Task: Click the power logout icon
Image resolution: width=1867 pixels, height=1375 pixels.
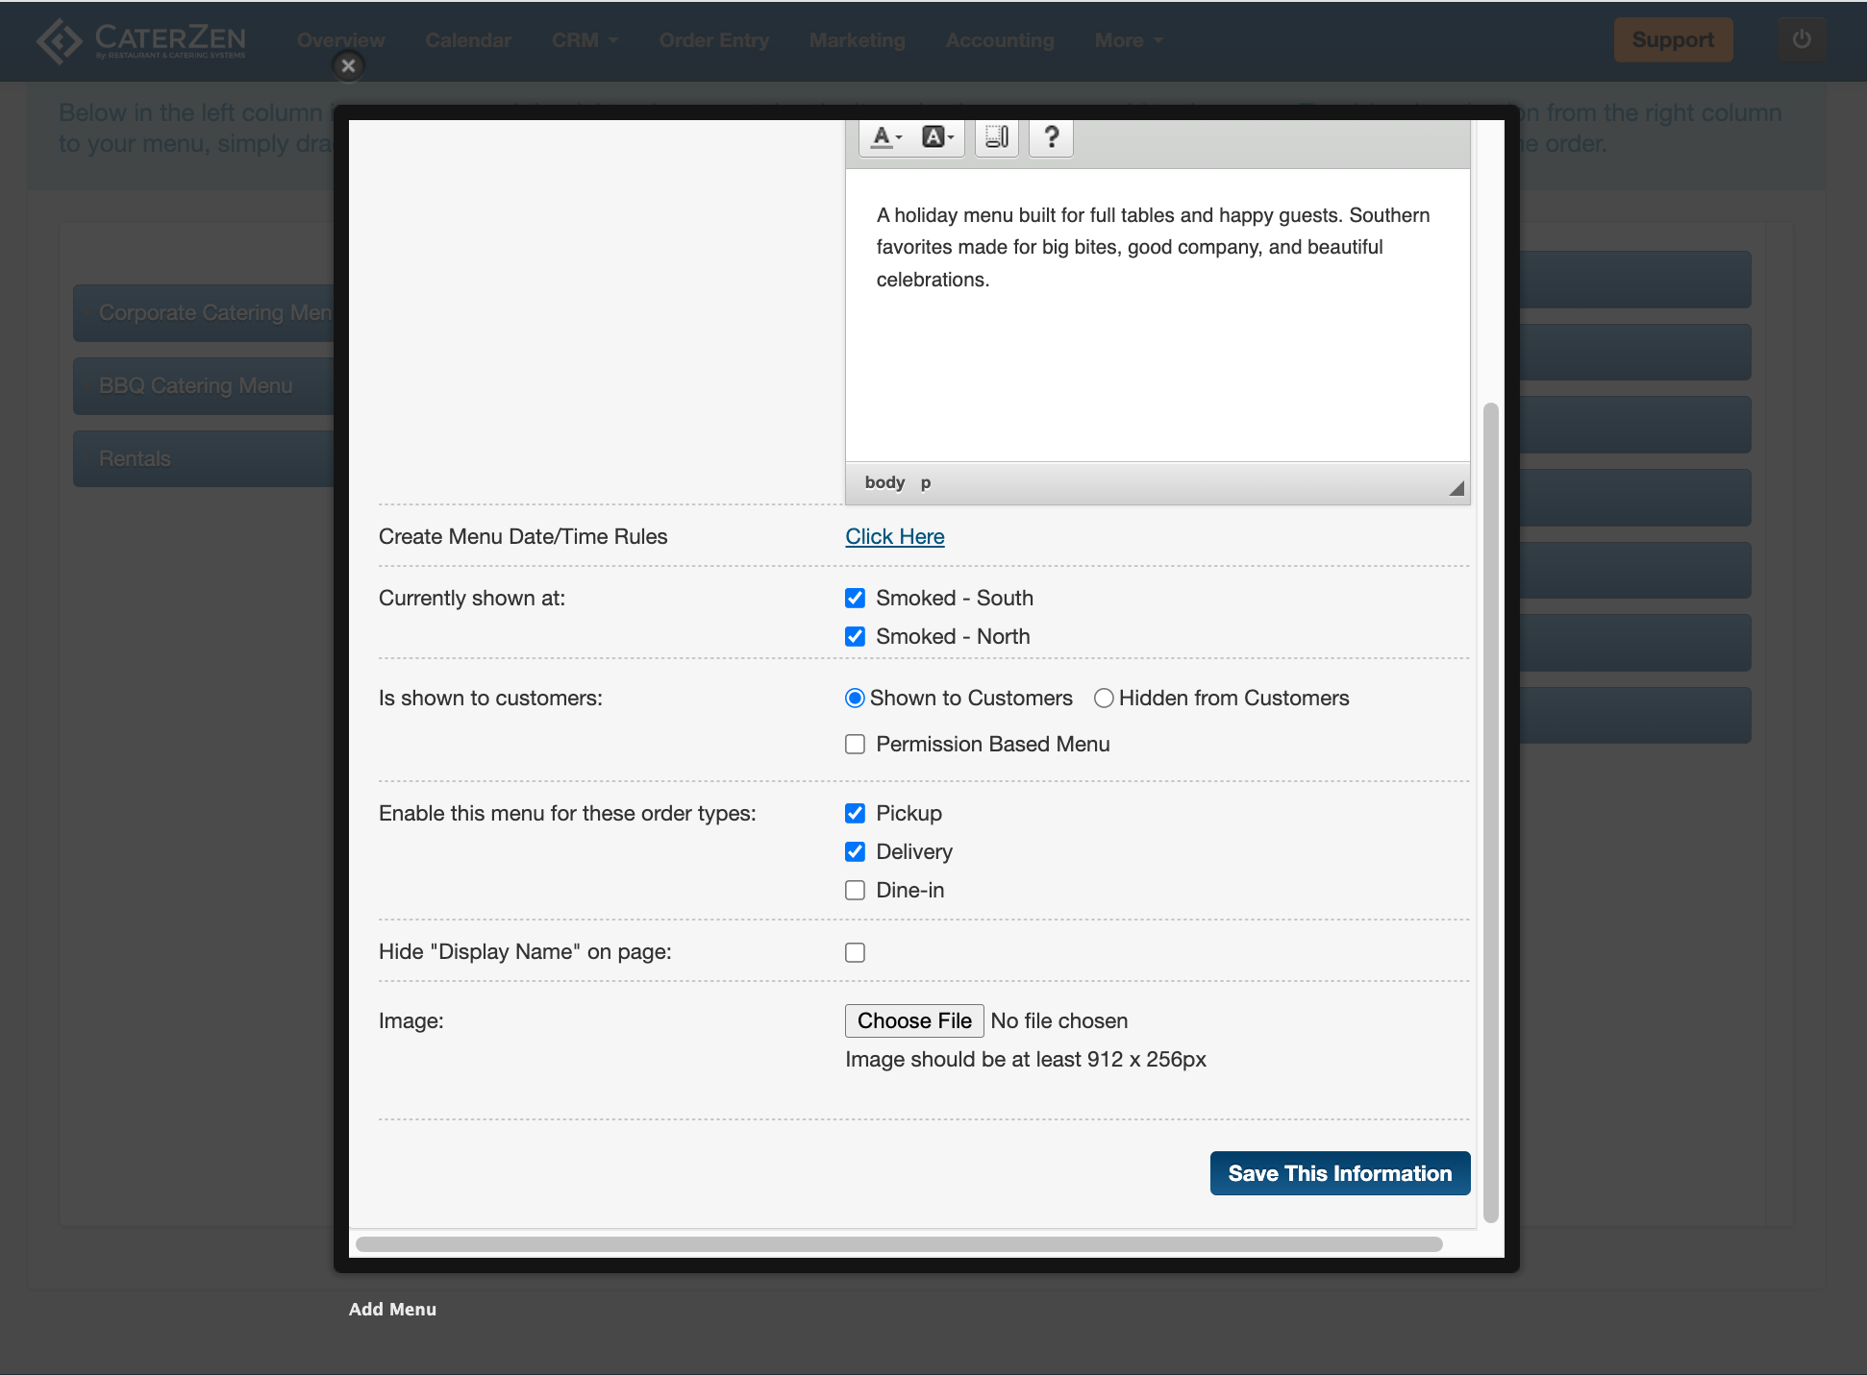Action: [1801, 40]
